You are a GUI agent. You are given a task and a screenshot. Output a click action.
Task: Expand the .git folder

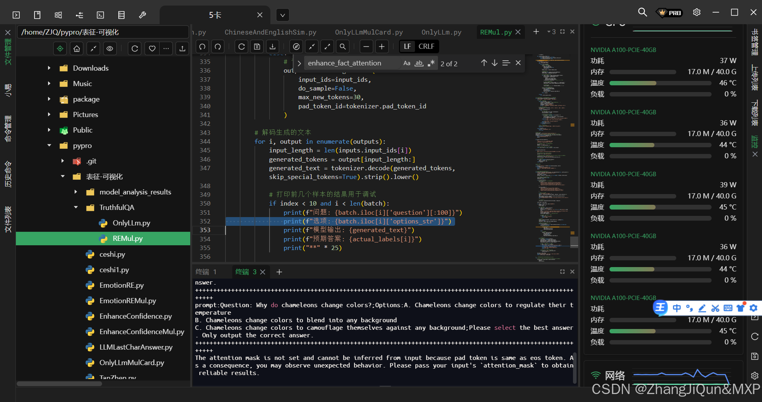(x=63, y=161)
